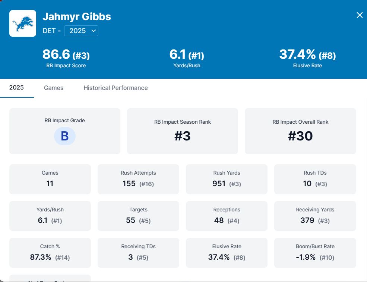Click the 86.6 RB Impact Score header
The width and height of the screenshot is (367, 282).
tap(66, 58)
